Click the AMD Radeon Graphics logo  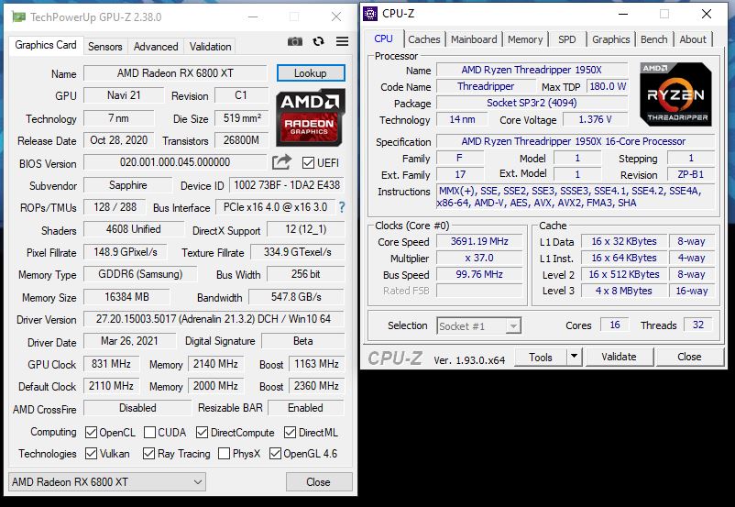pos(311,117)
